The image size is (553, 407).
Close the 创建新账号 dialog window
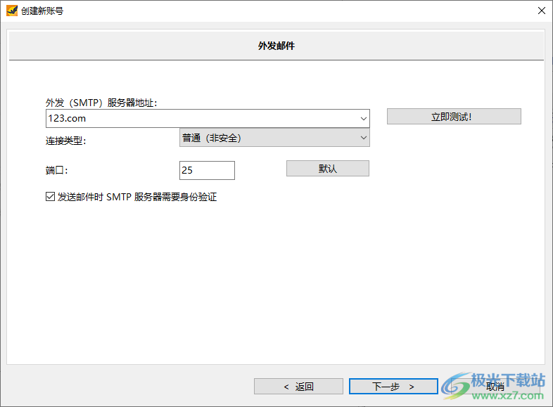click(541, 11)
